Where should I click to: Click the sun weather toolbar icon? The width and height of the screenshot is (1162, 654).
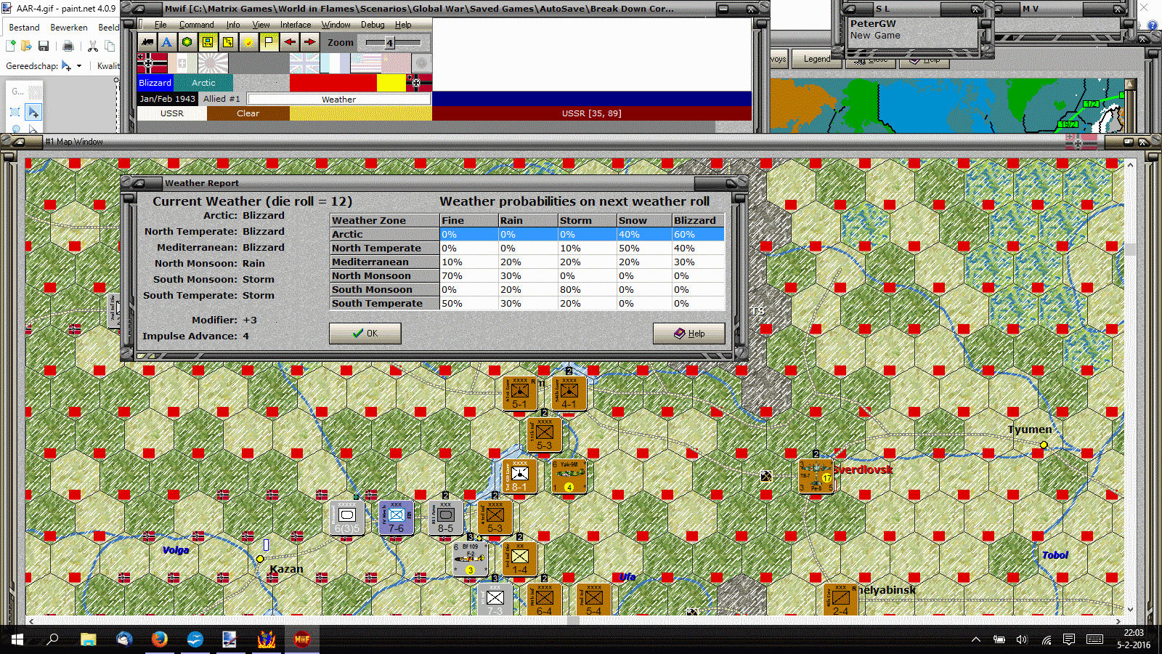pyautogui.click(x=248, y=42)
